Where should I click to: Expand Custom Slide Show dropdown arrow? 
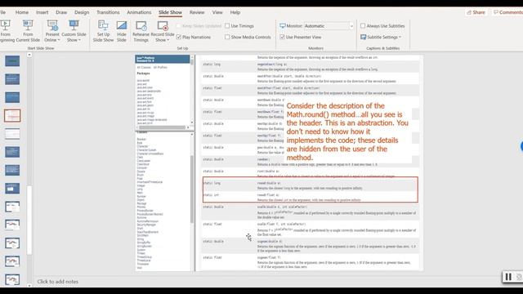[79, 40]
